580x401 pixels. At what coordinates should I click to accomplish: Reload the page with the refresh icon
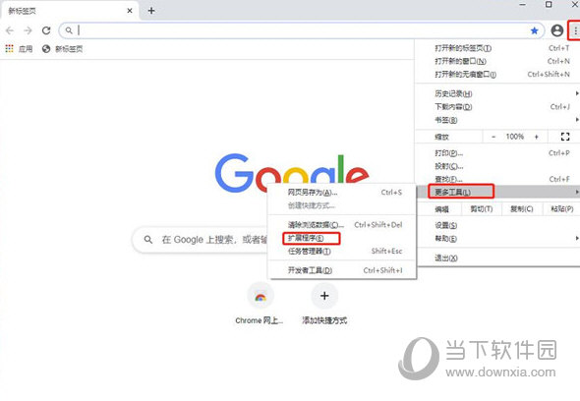[46, 30]
